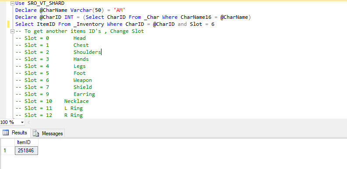This screenshot has width=347, height=169.
Task: Click the Results grid icon
Action: (6, 133)
